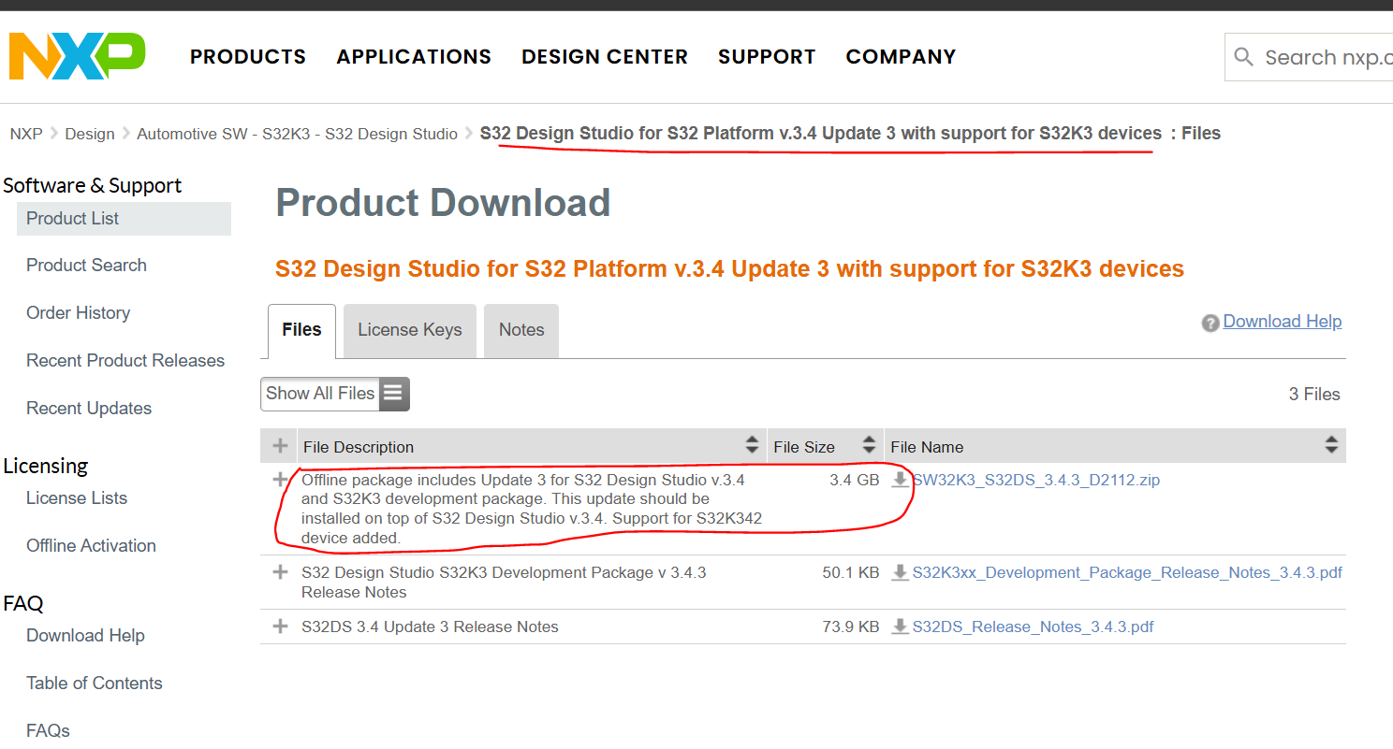The image size is (1393, 749).
Task: Click the NXP logo
Action: [x=78, y=56]
